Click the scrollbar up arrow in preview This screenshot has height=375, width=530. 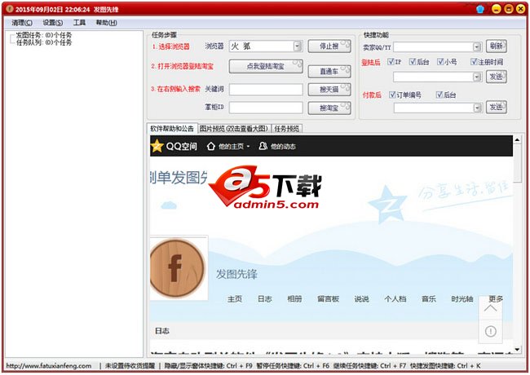517,139
